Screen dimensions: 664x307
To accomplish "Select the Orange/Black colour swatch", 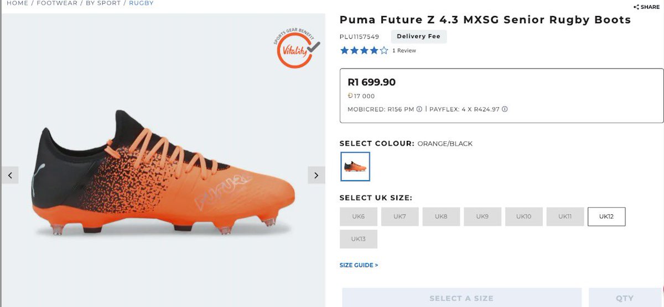I will pos(355,166).
